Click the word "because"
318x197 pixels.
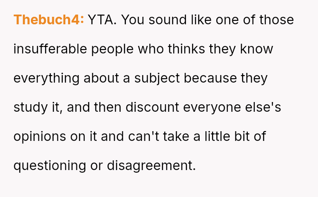point(211,78)
